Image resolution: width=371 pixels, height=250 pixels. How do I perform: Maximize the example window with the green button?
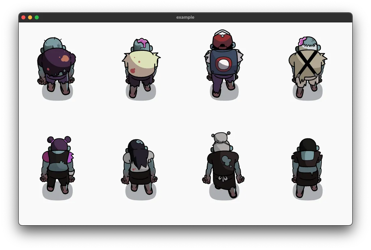37,17
